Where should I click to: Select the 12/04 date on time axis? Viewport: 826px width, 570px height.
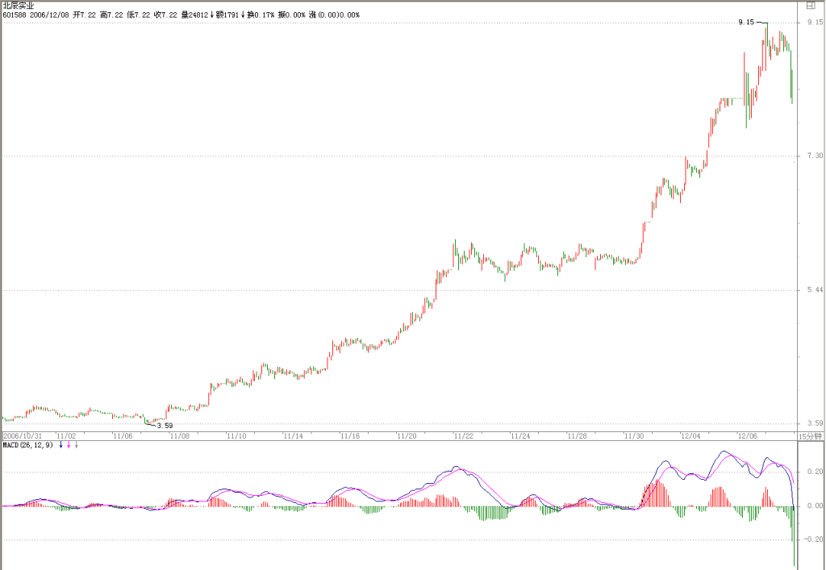pyautogui.click(x=690, y=436)
